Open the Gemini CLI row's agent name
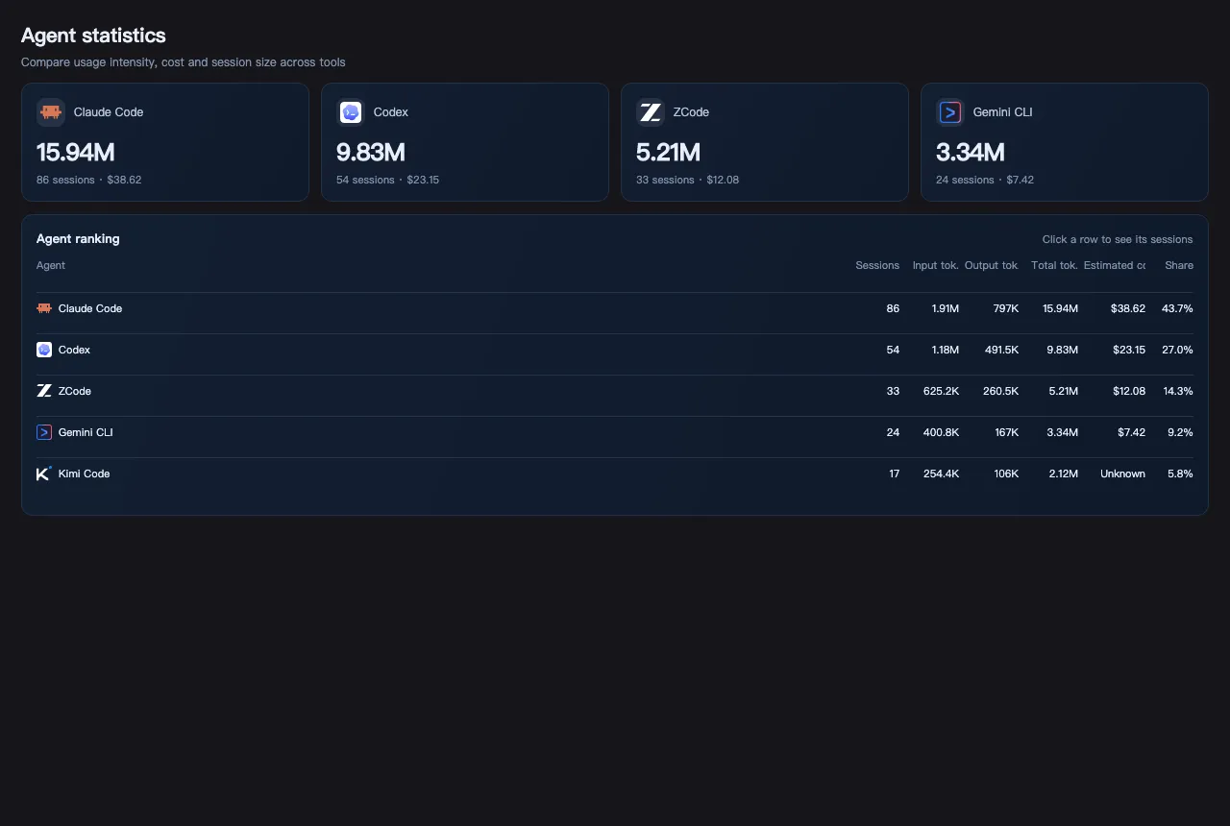Image resolution: width=1230 pixels, height=826 pixels. click(x=86, y=432)
